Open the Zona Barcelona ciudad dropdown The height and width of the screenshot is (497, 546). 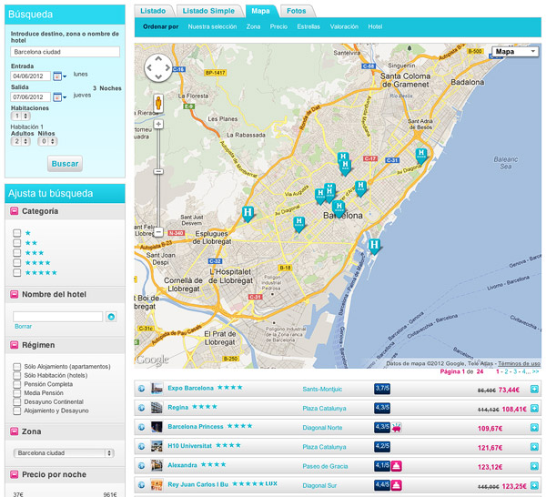(x=64, y=453)
